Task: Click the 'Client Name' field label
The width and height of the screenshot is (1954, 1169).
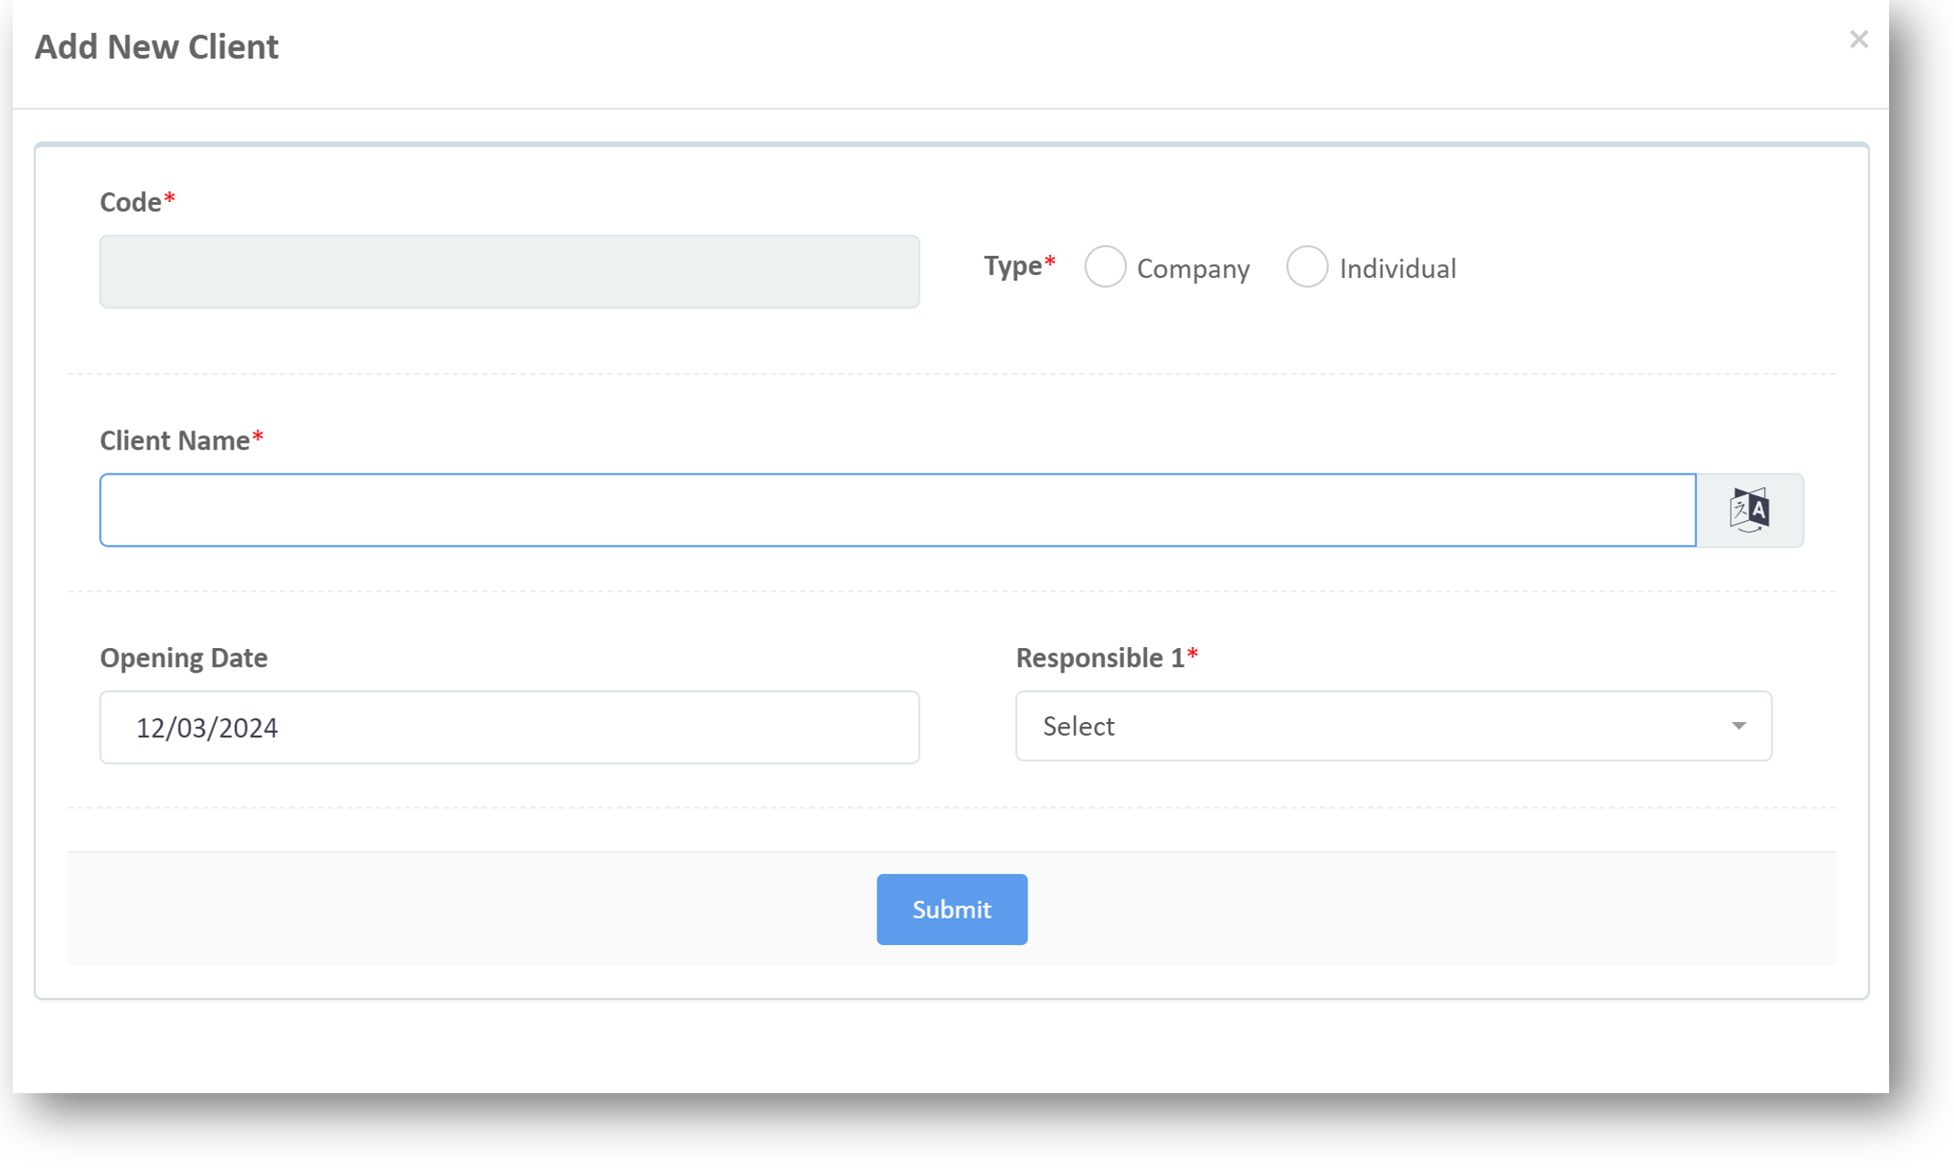Action: tap(175, 441)
